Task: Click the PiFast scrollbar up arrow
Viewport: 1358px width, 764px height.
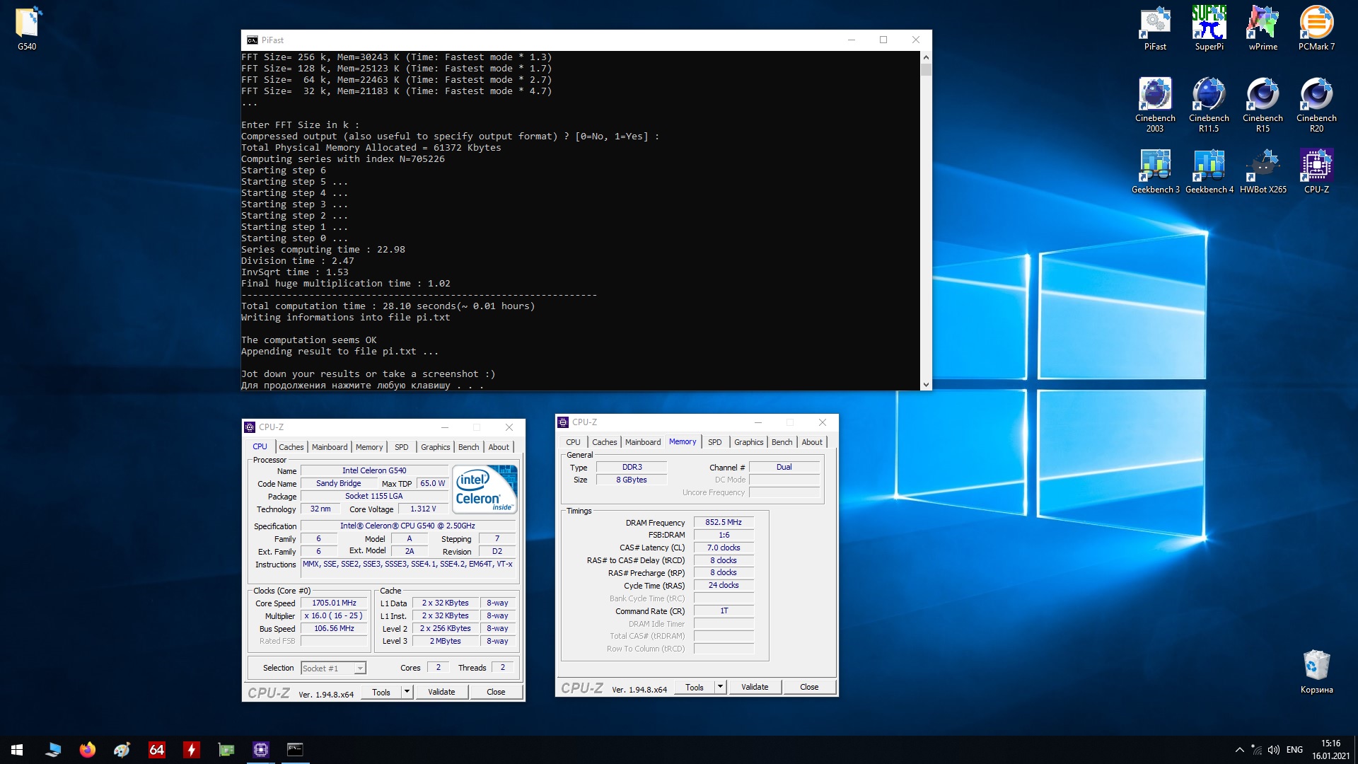Action: (926, 57)
